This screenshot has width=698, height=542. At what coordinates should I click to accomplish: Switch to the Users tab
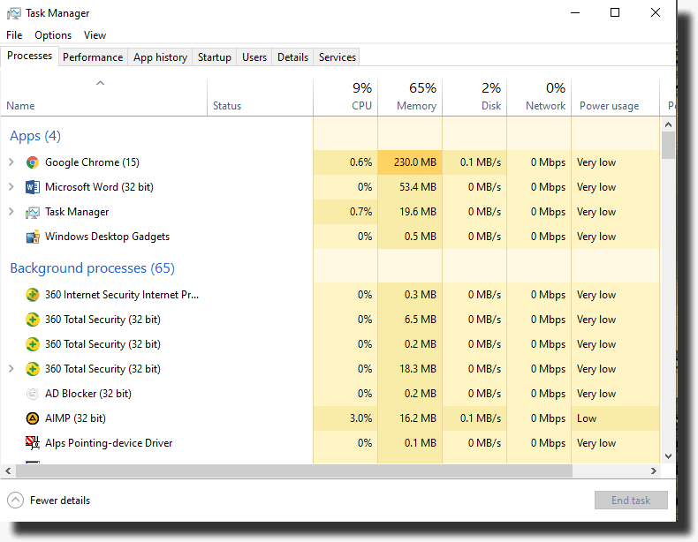point(254,57)
